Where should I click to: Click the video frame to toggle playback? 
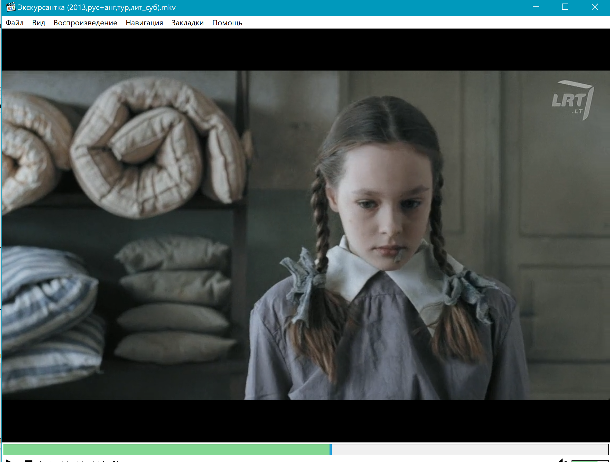(x=306, y=235)
